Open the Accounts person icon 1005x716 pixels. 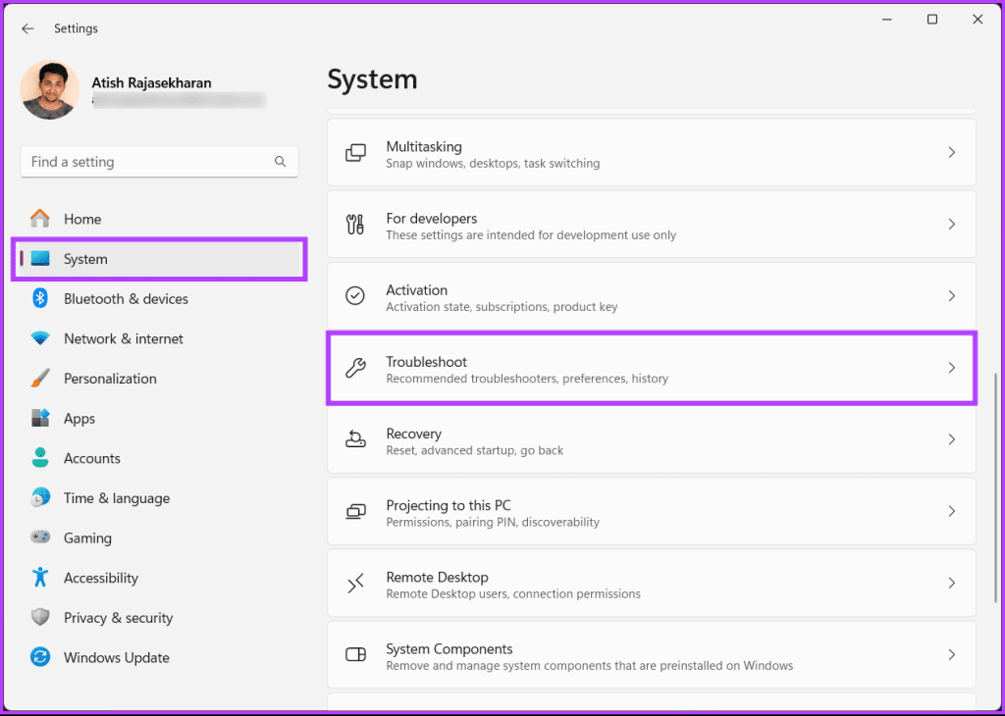click(x=39, y=458)
